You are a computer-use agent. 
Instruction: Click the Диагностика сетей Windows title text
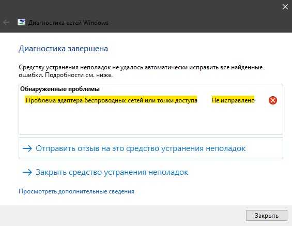(68, 23)
